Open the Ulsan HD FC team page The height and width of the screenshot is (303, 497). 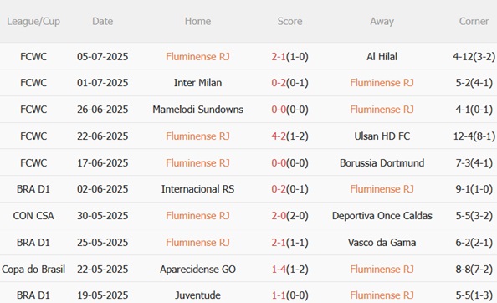point(382,136)
